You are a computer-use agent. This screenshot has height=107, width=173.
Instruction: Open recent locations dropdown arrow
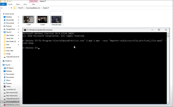click(9, 8)
